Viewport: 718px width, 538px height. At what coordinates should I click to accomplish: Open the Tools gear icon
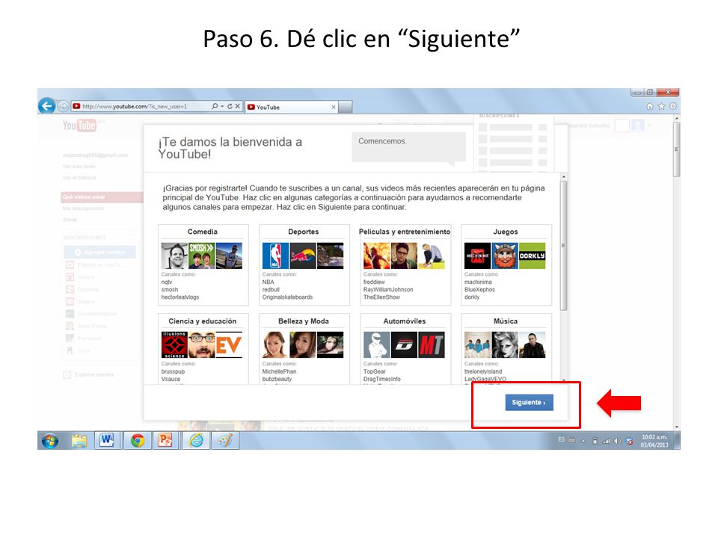point(672,107)
